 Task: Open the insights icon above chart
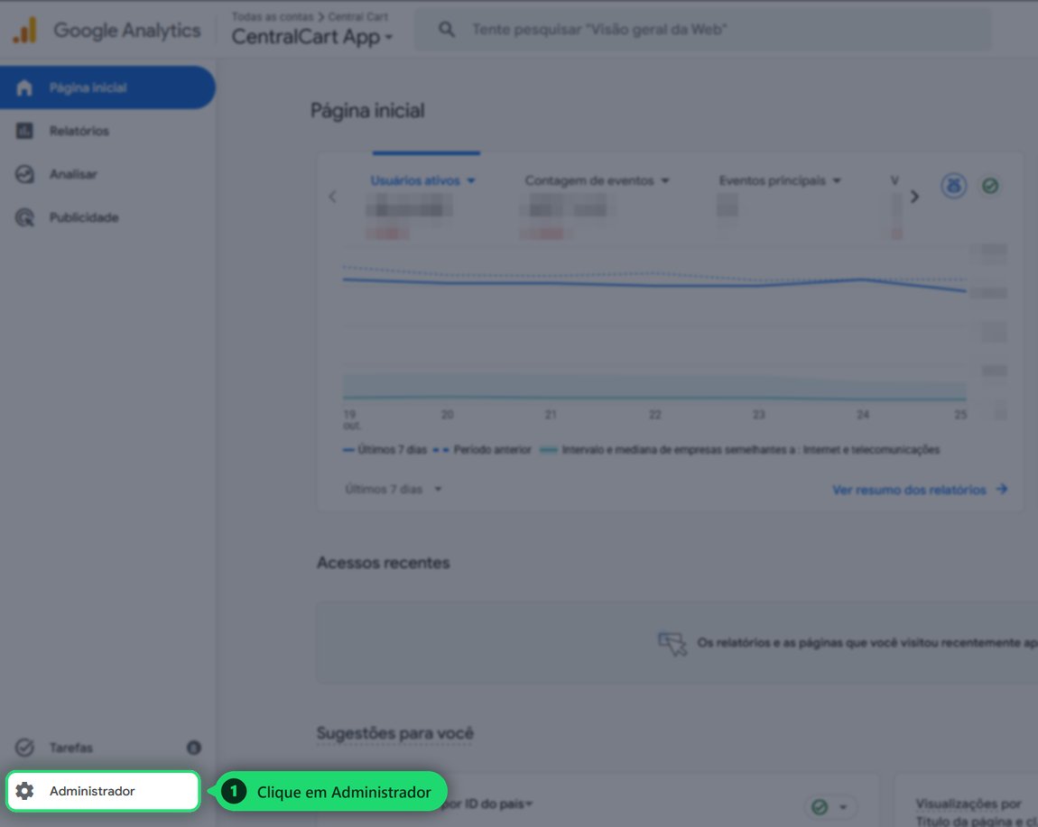(953, 186)
